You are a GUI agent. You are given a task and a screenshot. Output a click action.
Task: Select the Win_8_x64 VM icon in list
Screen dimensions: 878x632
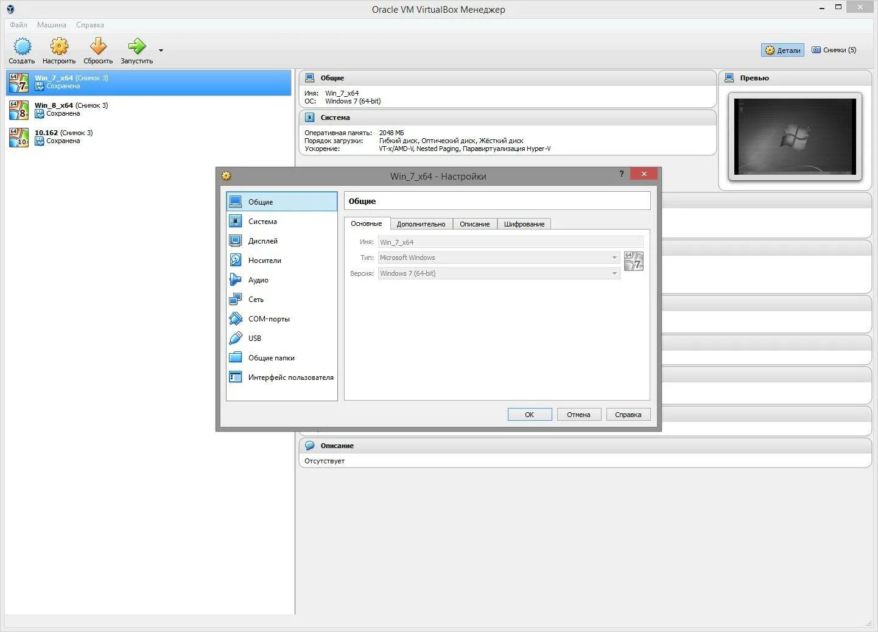pos(19,110)
